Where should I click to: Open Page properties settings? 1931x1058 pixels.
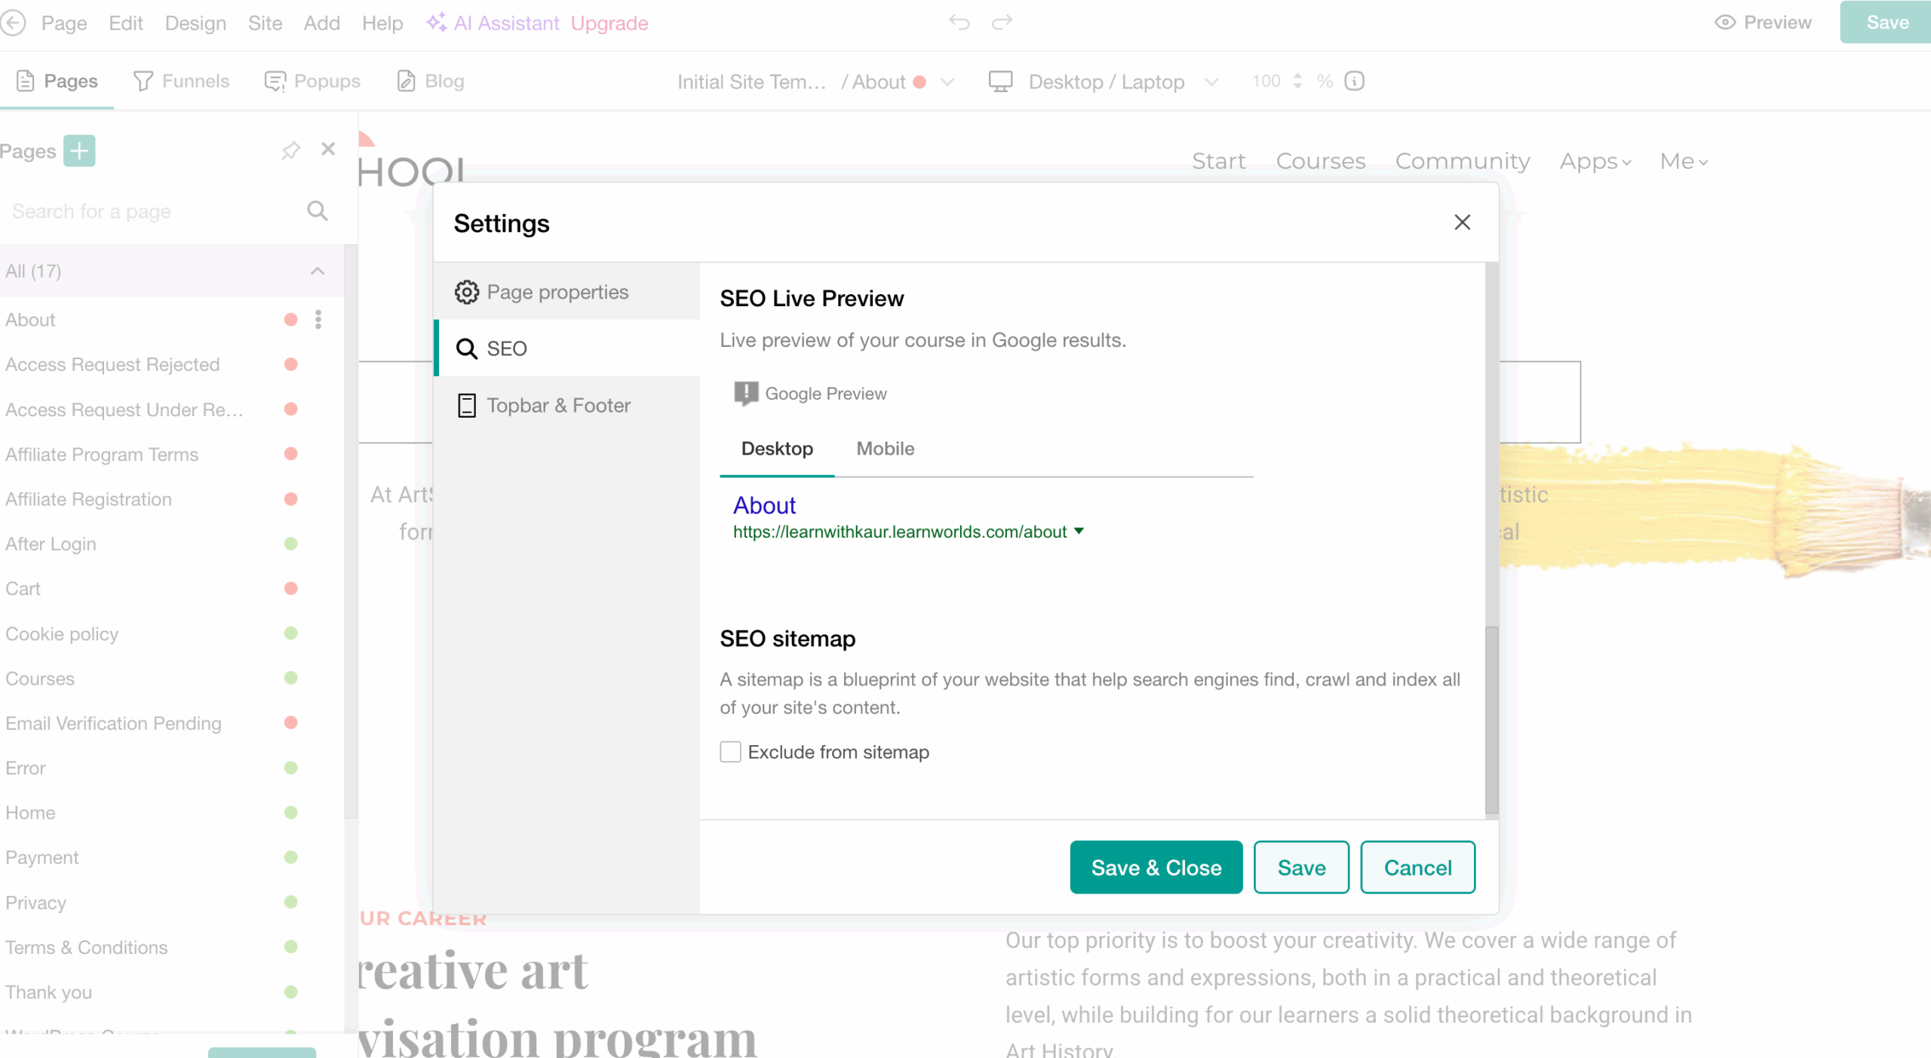click(557, 292)
